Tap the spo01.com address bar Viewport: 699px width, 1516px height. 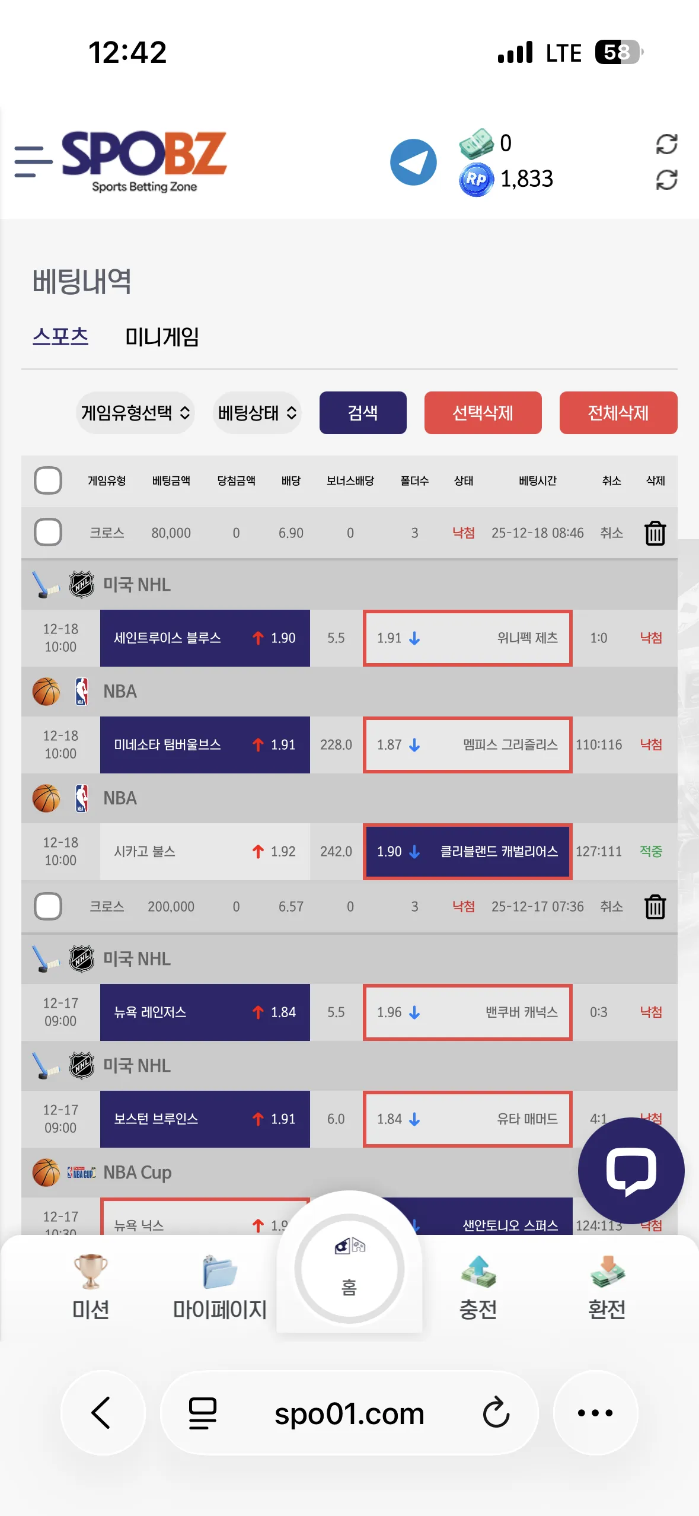349,1413
